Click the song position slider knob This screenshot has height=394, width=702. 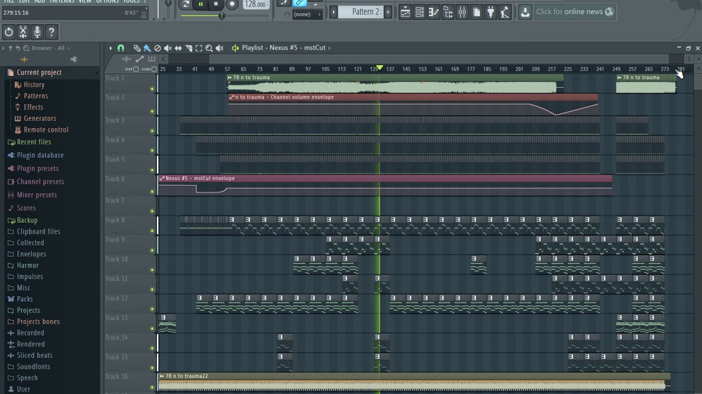(x=222, y=16)
